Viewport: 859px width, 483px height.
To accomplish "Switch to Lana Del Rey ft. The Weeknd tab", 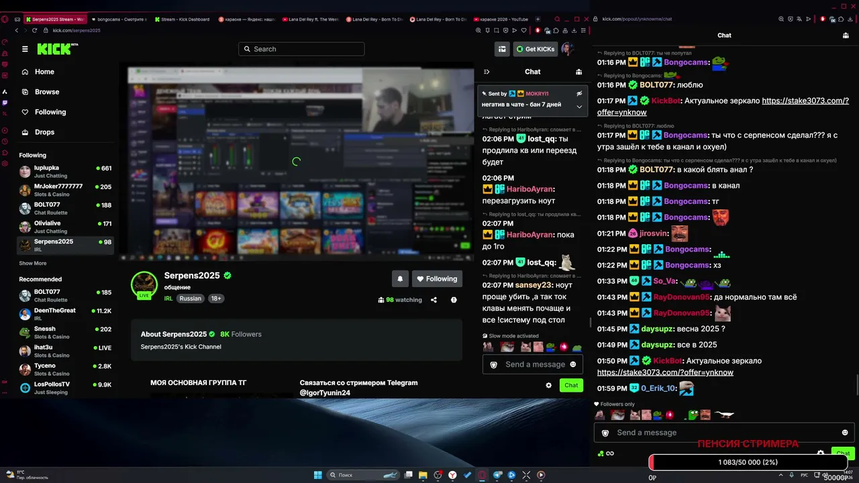I will (311, 19).
